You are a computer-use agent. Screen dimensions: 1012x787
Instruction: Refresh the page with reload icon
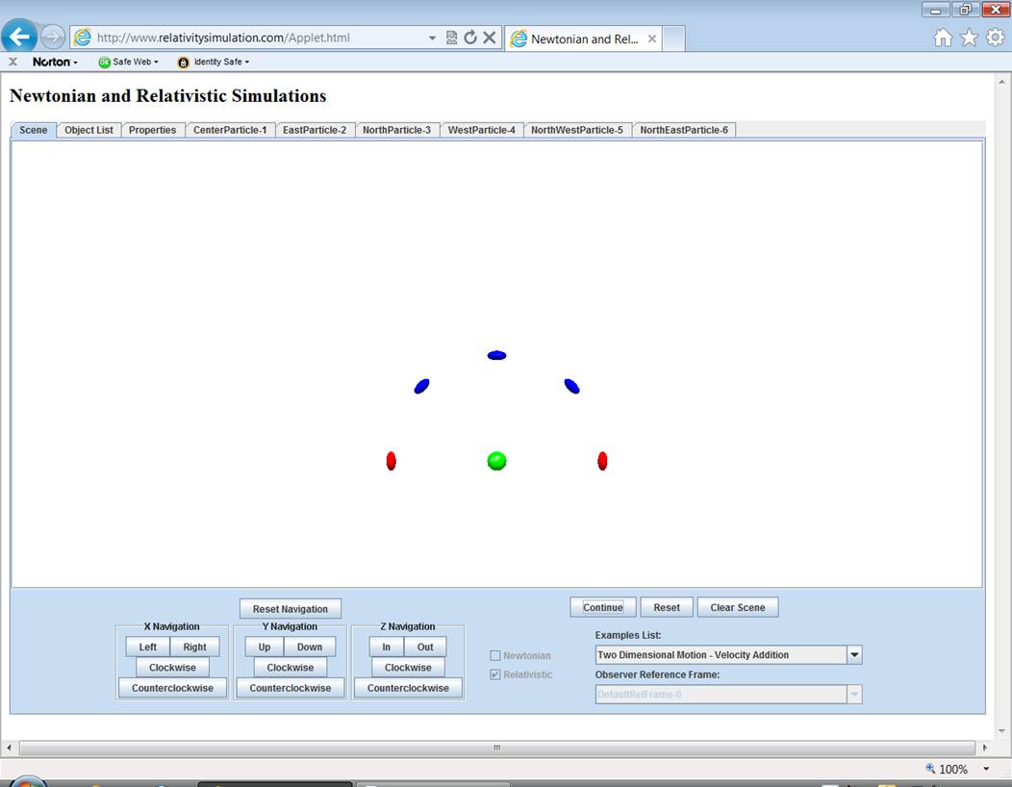click(x=470, y=38)
